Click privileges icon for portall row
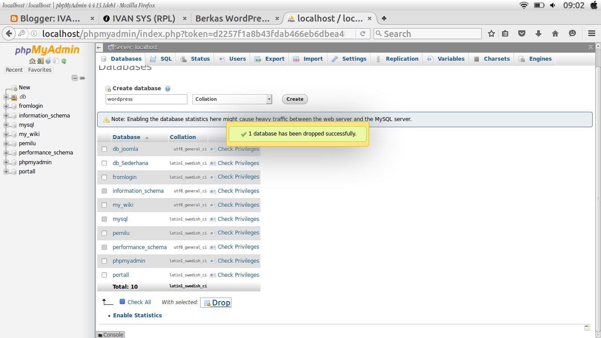This screenshot has width=601, height=338. pos(213,275)
